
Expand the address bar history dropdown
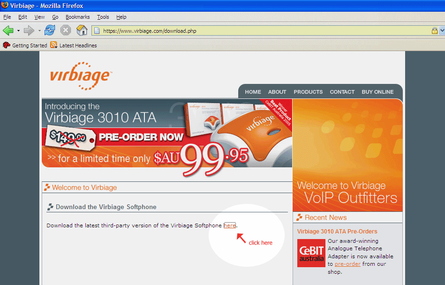442,30
